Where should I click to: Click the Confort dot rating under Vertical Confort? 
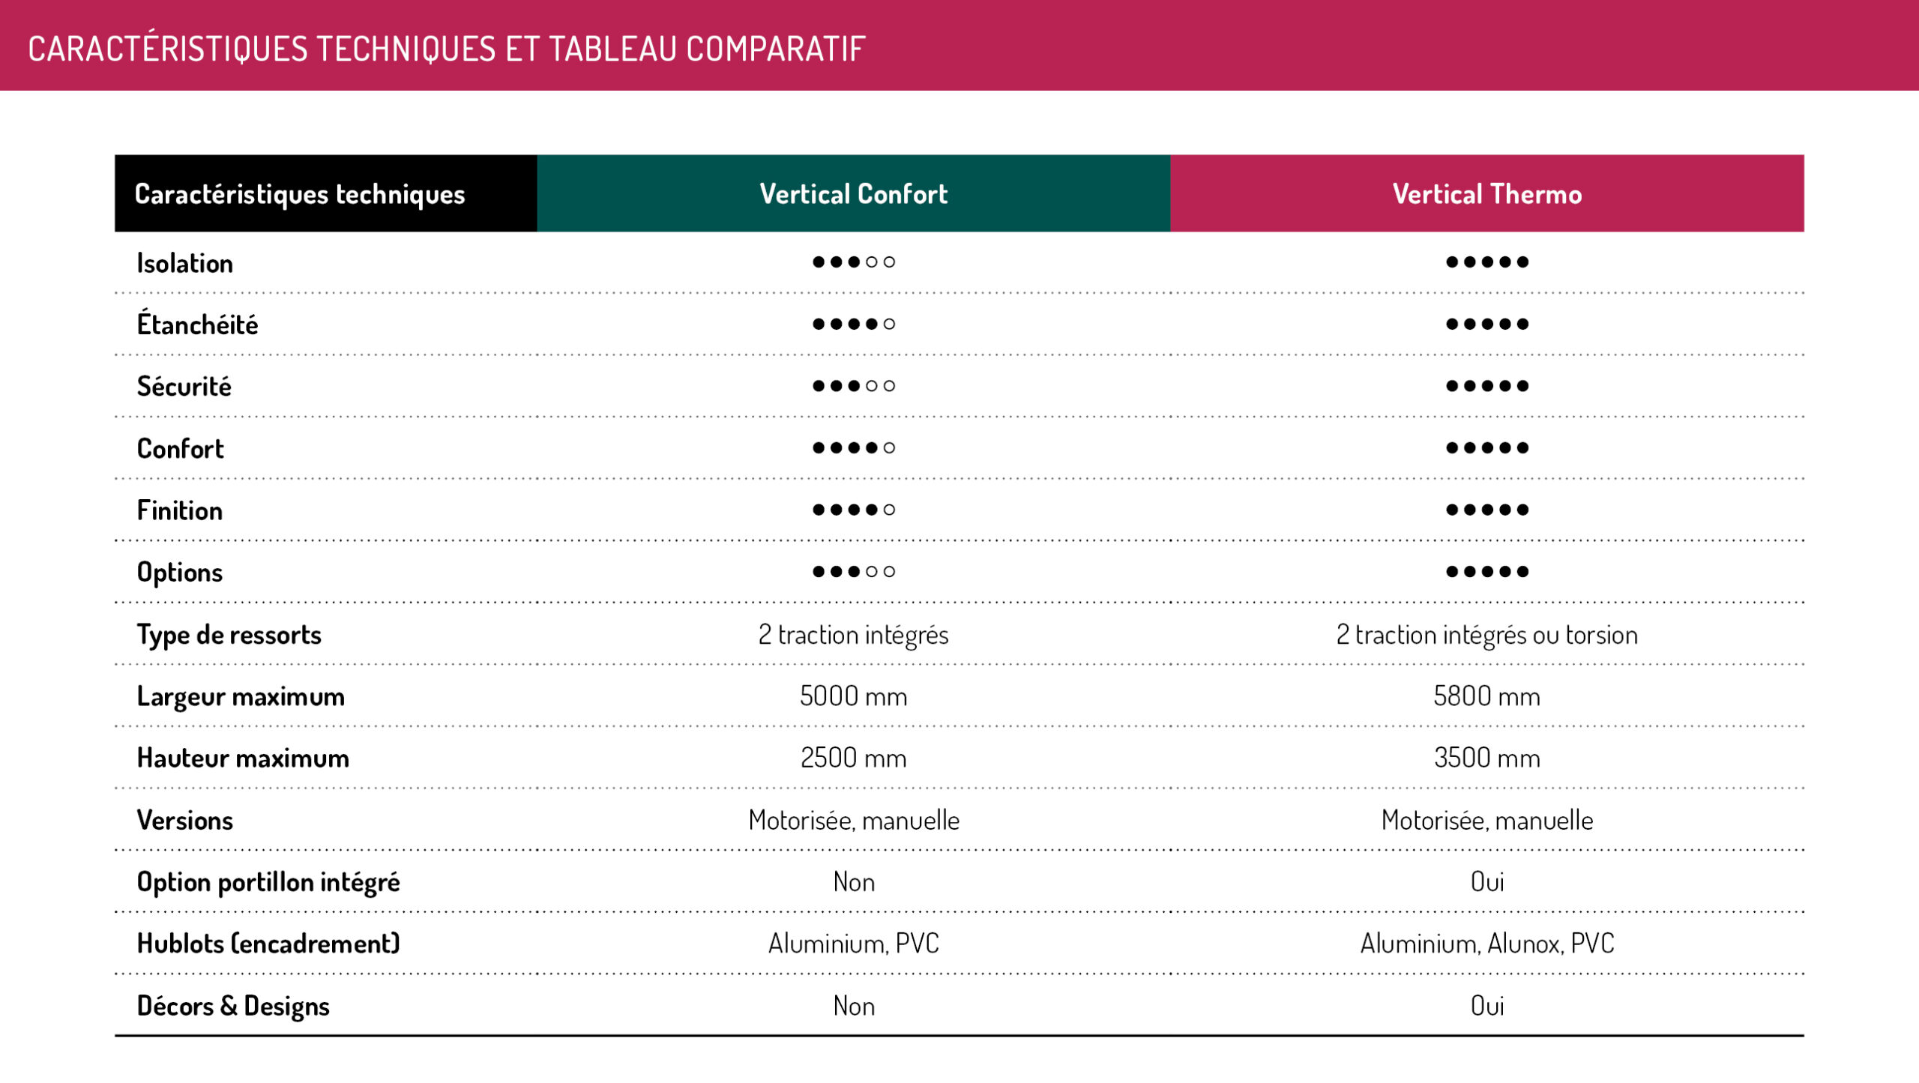854,448
